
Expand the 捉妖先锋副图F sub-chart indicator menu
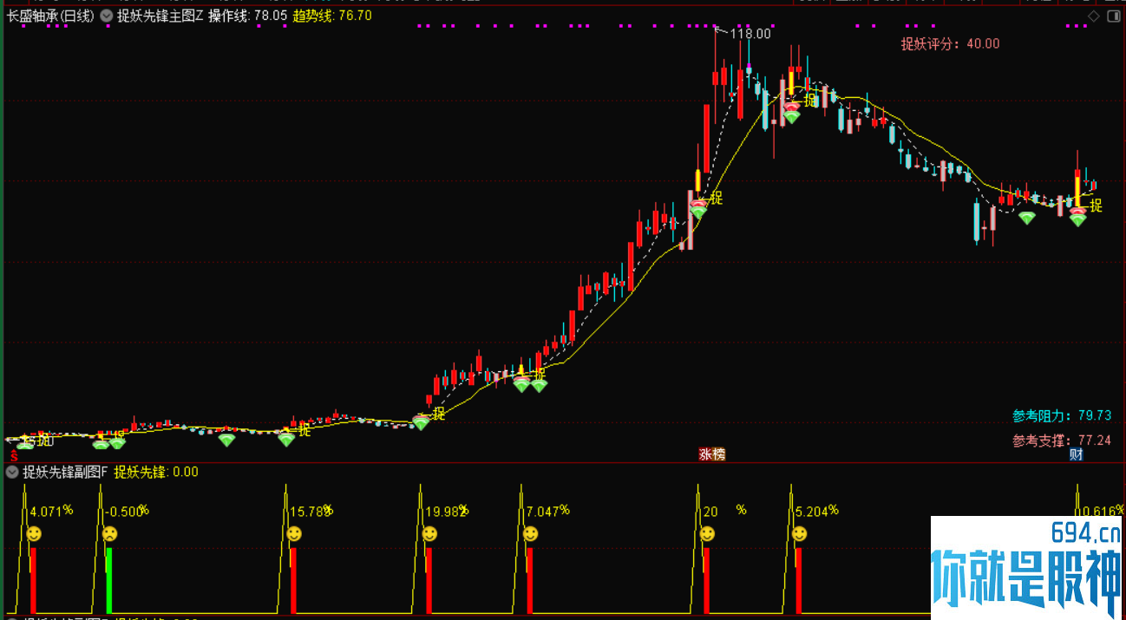11,473
